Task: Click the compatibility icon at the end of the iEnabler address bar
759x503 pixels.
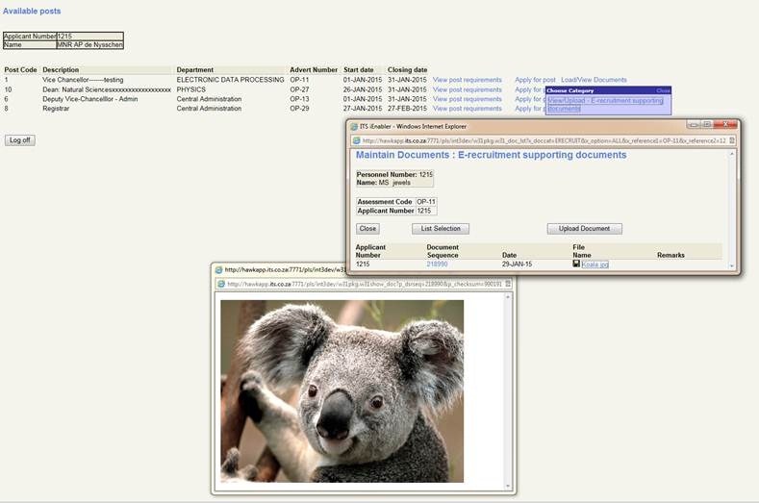Action: [x=731, y=140]
